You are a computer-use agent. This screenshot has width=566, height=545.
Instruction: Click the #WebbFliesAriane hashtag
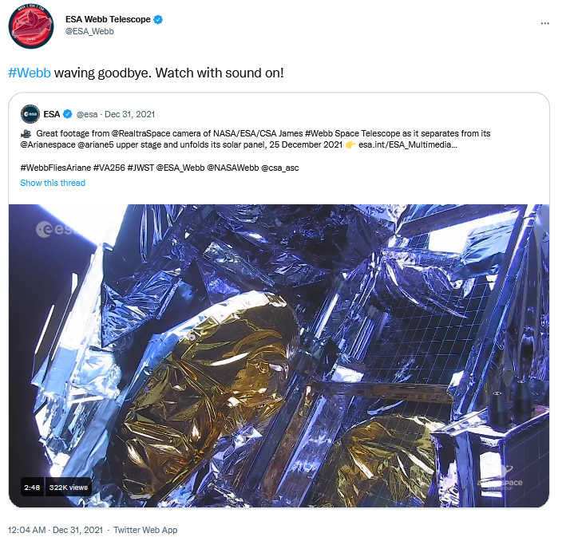pos(56,168)
